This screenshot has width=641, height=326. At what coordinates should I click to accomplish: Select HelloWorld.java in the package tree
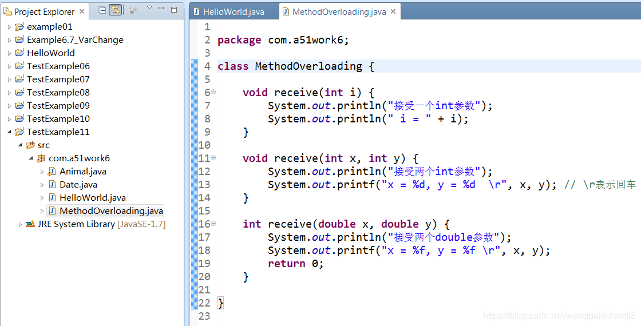(93, 198)
